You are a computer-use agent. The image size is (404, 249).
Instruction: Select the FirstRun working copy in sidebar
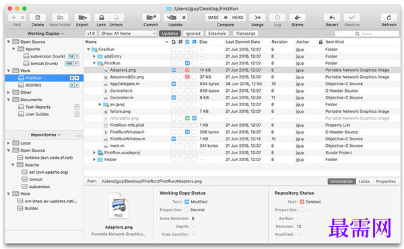[44, 78]
